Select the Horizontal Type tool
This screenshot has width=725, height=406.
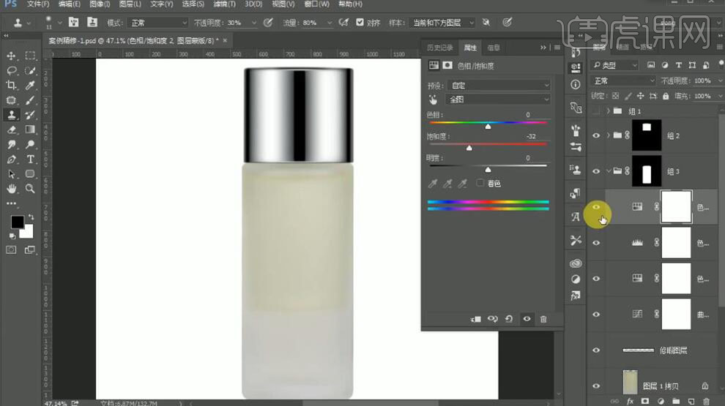[30, 159]
